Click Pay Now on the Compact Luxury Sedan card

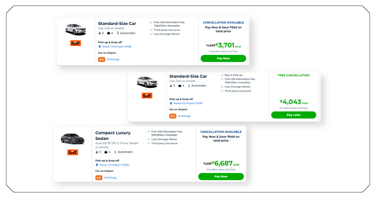coord(221,176)
